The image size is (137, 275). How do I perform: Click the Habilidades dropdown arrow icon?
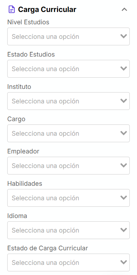point(124,198)
